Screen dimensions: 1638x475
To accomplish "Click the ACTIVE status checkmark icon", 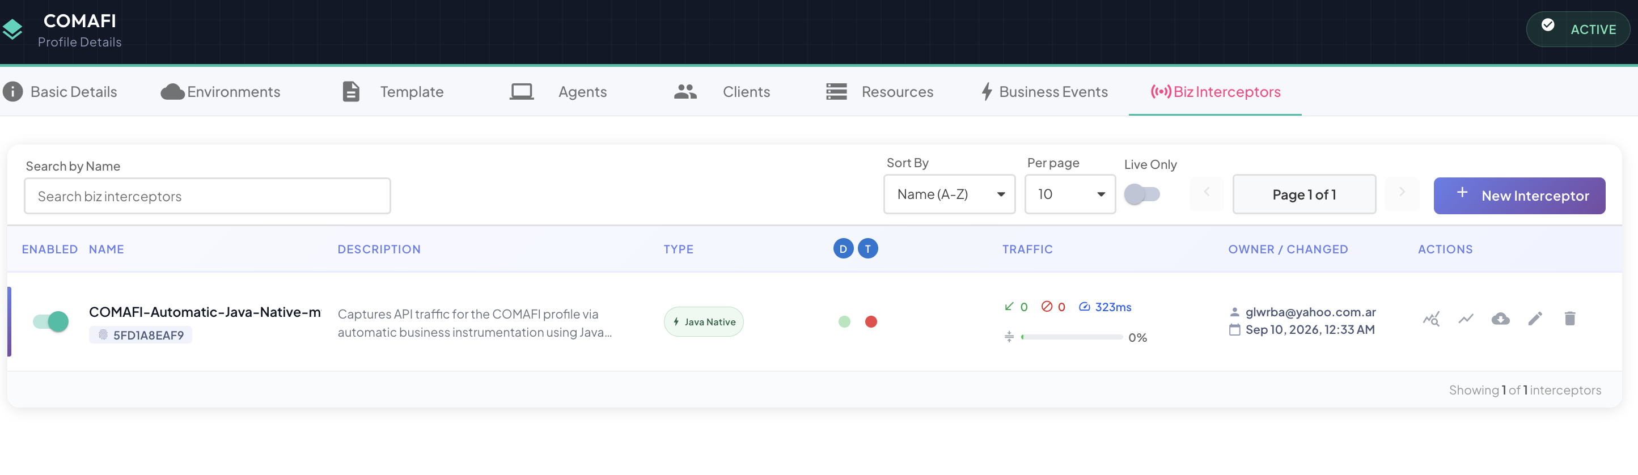I will pyautogui.click(x=1548, y=25).
